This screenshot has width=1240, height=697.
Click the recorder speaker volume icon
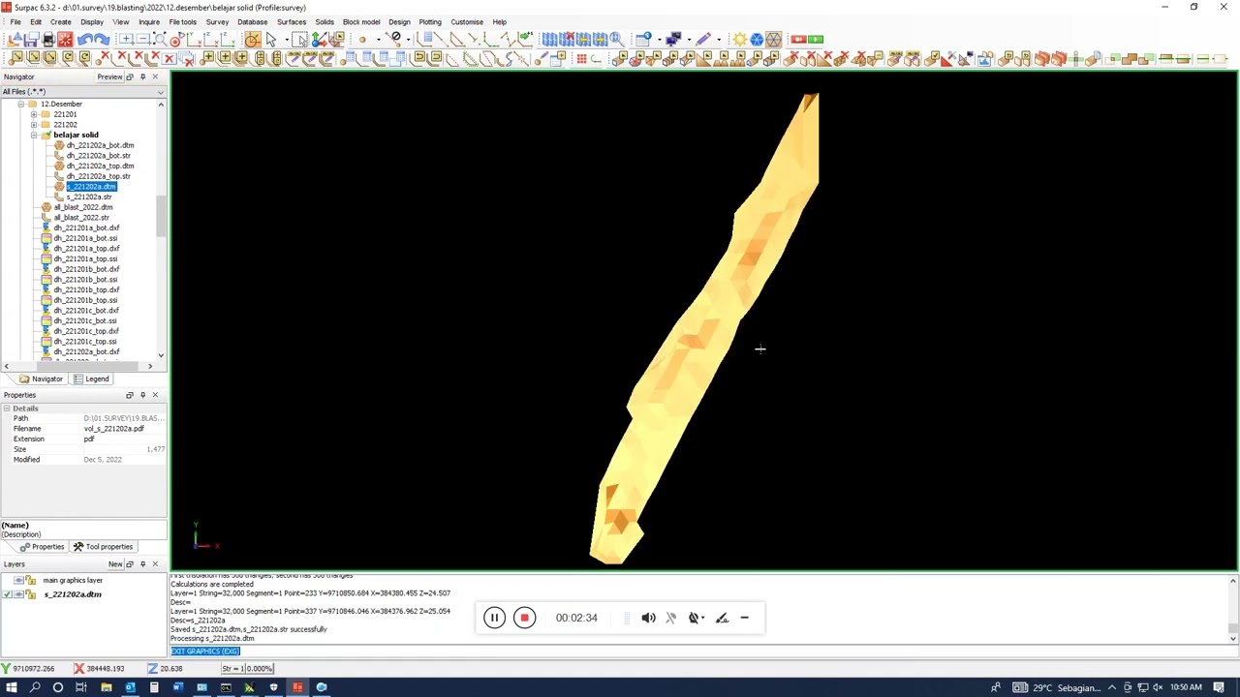(x=648, y=618)
